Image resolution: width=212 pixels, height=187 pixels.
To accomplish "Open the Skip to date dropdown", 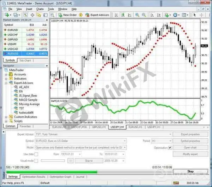I will [123, 161].
